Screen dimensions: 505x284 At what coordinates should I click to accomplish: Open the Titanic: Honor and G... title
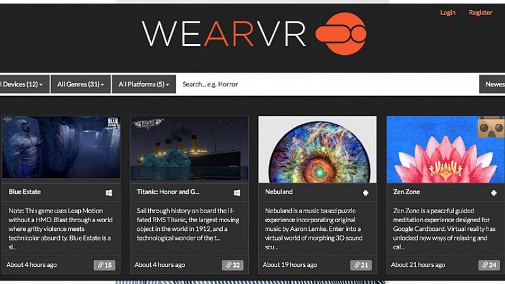(x=168, y=192)
